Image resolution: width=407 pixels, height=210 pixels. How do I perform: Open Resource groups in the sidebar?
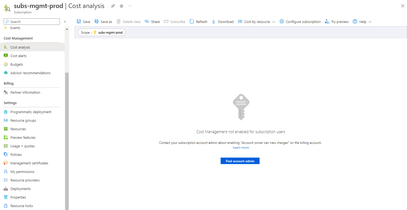point(32,120)
